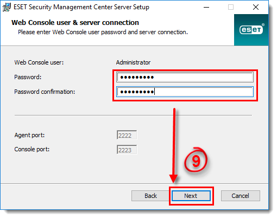
Task: Minimize the setup window
Action: (206, 7)
